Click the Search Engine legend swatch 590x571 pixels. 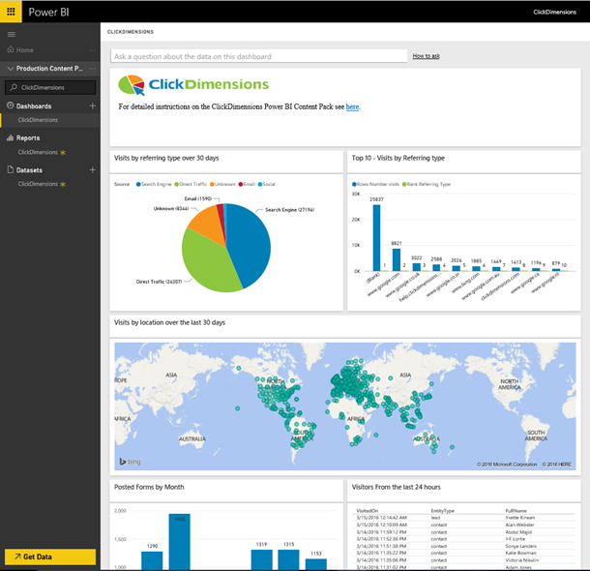(138, 185)
